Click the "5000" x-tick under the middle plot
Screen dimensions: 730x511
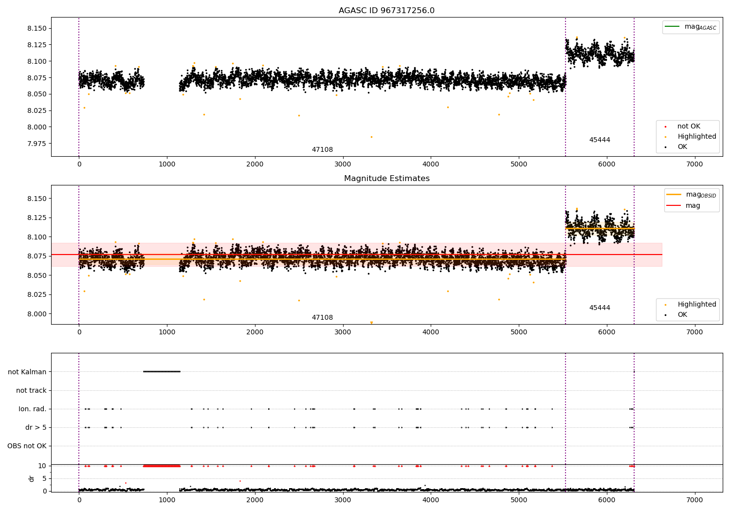(x=519, y=332)
